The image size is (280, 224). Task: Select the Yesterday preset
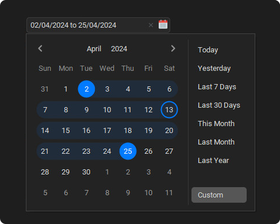[214, 69]
